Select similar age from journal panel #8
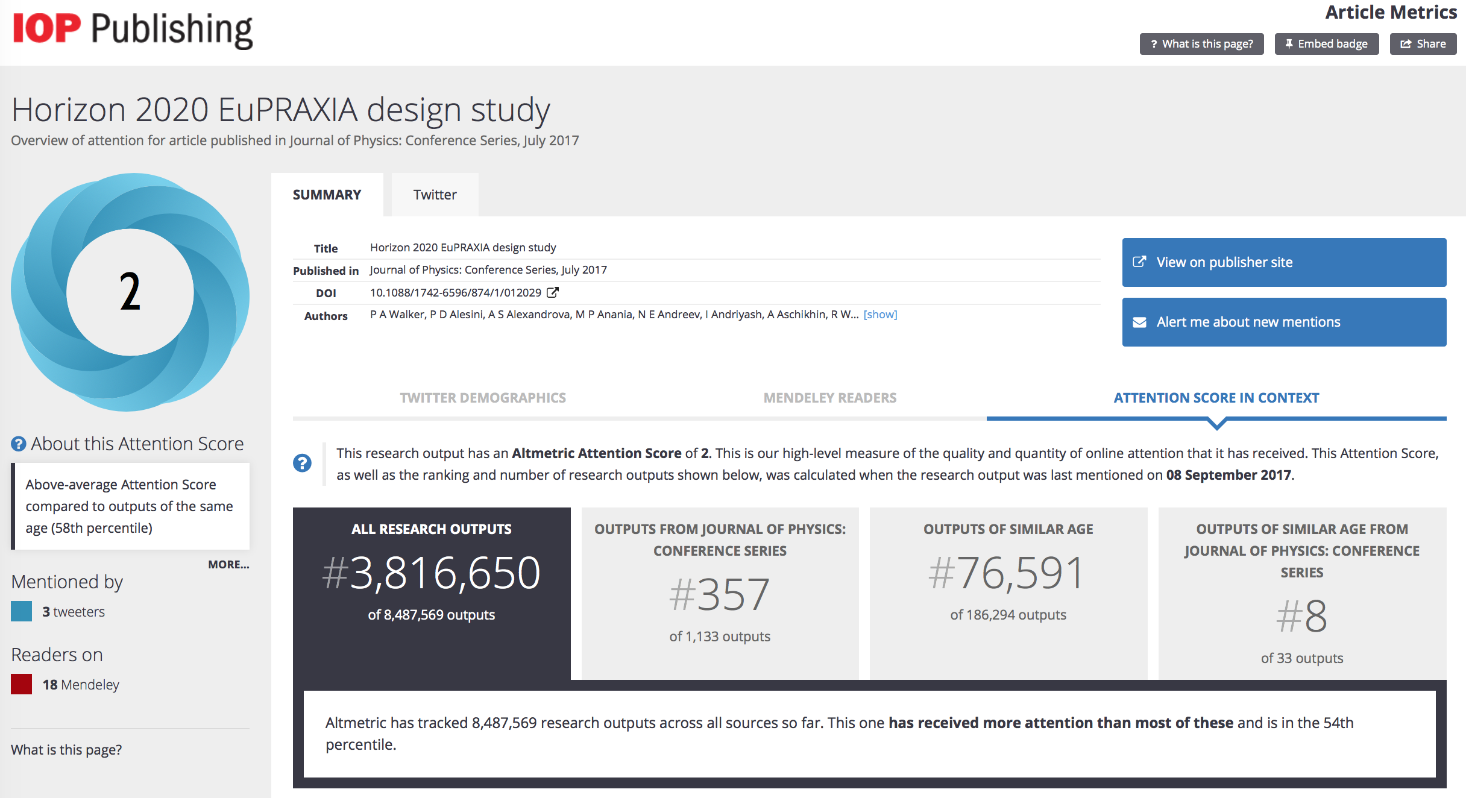The image size is (1466, 798). click(x=1302, y=594)
